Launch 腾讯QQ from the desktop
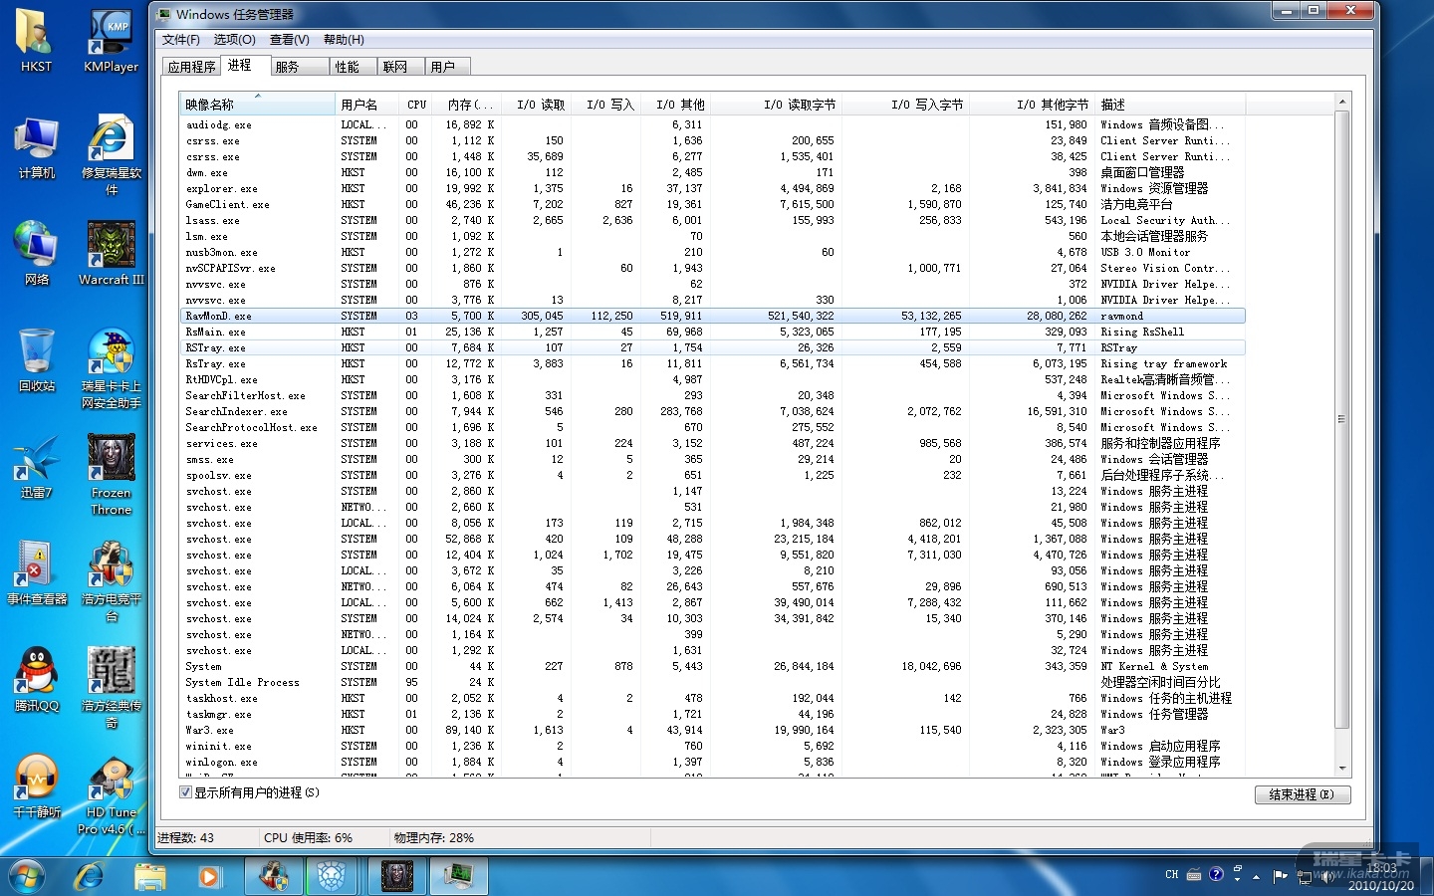The height and width of the screenshot is (896, 1434). pyautogui.click(x=36, y=680)
